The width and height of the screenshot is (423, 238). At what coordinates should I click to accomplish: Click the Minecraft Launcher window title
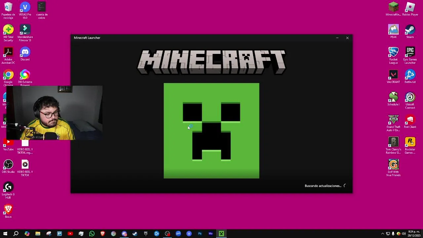(x=87, y=38)
